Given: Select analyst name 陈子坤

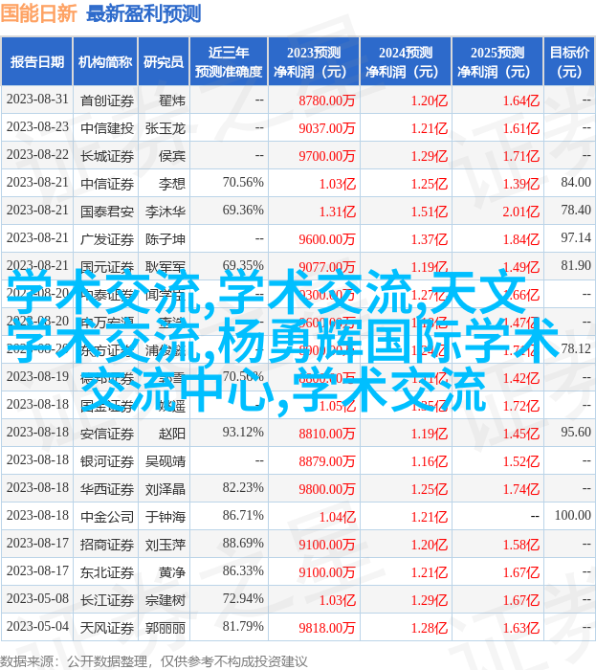Looking at the screenshot, I should point(166,239).
